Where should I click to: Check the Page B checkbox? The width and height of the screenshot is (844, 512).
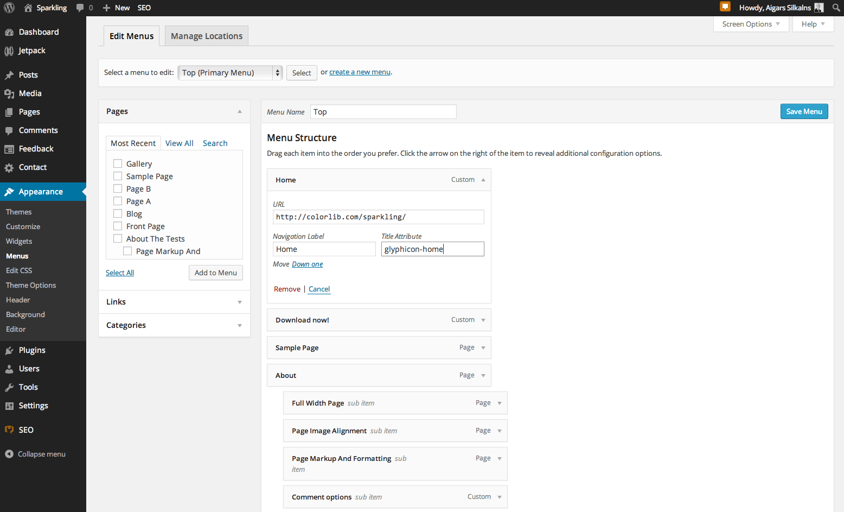click(118, 188)
